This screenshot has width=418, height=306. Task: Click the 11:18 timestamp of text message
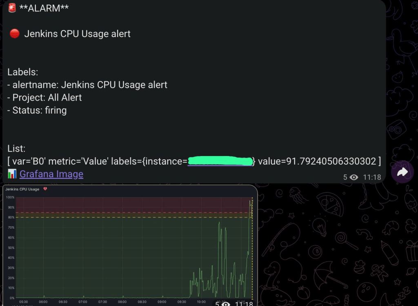[x=371, y=177]
